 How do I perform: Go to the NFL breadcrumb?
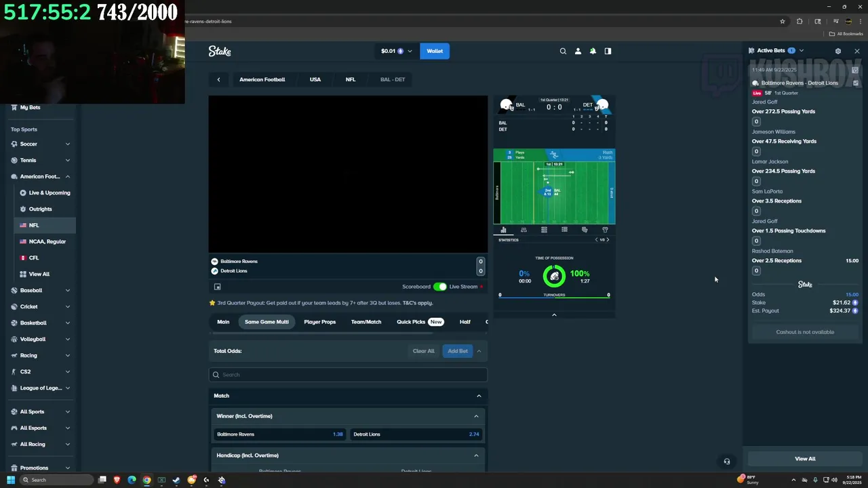(351, 79)
